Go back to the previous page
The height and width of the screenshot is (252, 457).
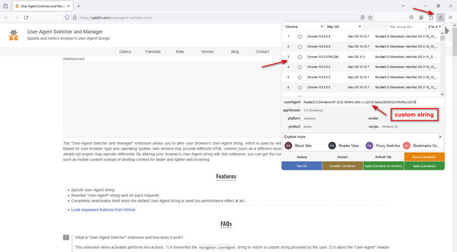pos(7,17)
